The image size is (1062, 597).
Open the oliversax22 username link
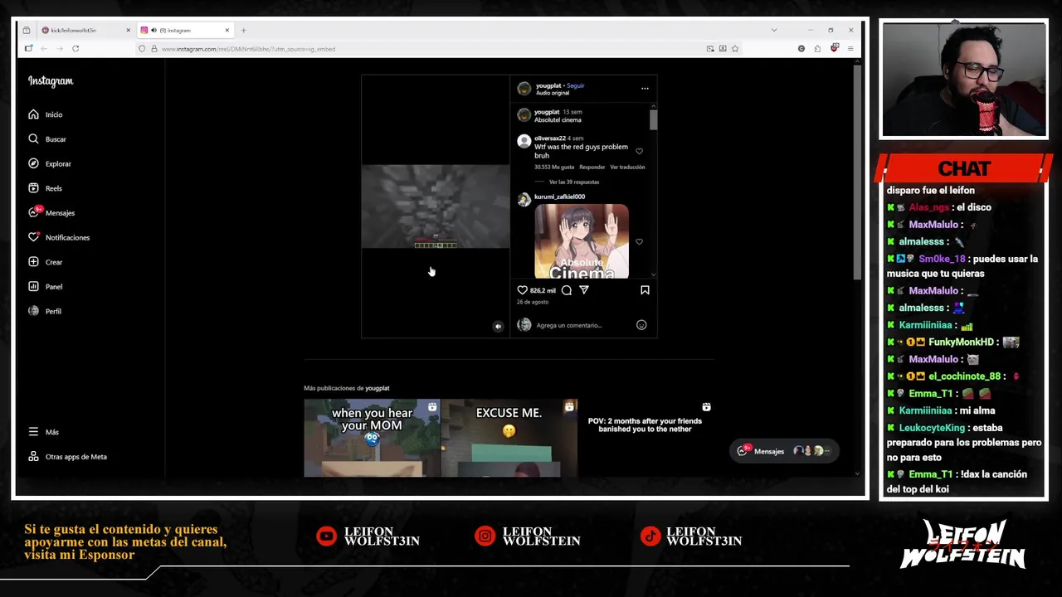(549, 138)
